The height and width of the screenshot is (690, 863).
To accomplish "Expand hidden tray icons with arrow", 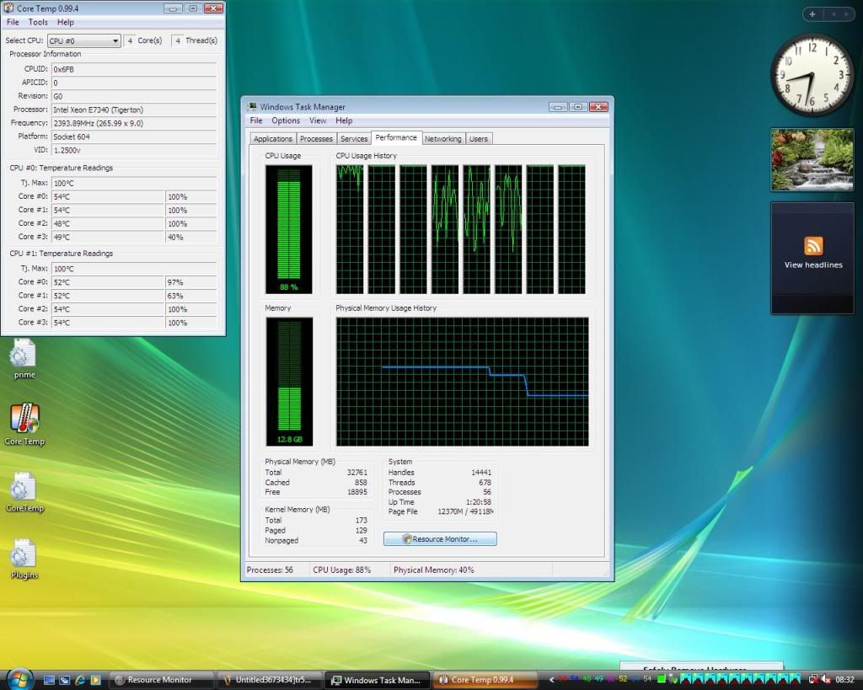I will (551, 680).
